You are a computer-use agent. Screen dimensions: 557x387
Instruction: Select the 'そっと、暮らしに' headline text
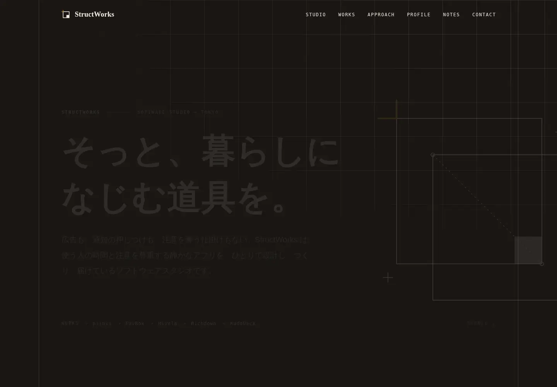click(201, 152)
